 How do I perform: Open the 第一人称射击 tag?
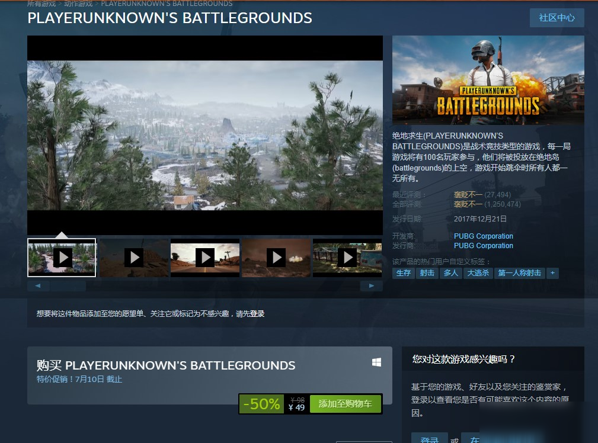(519, 273)
